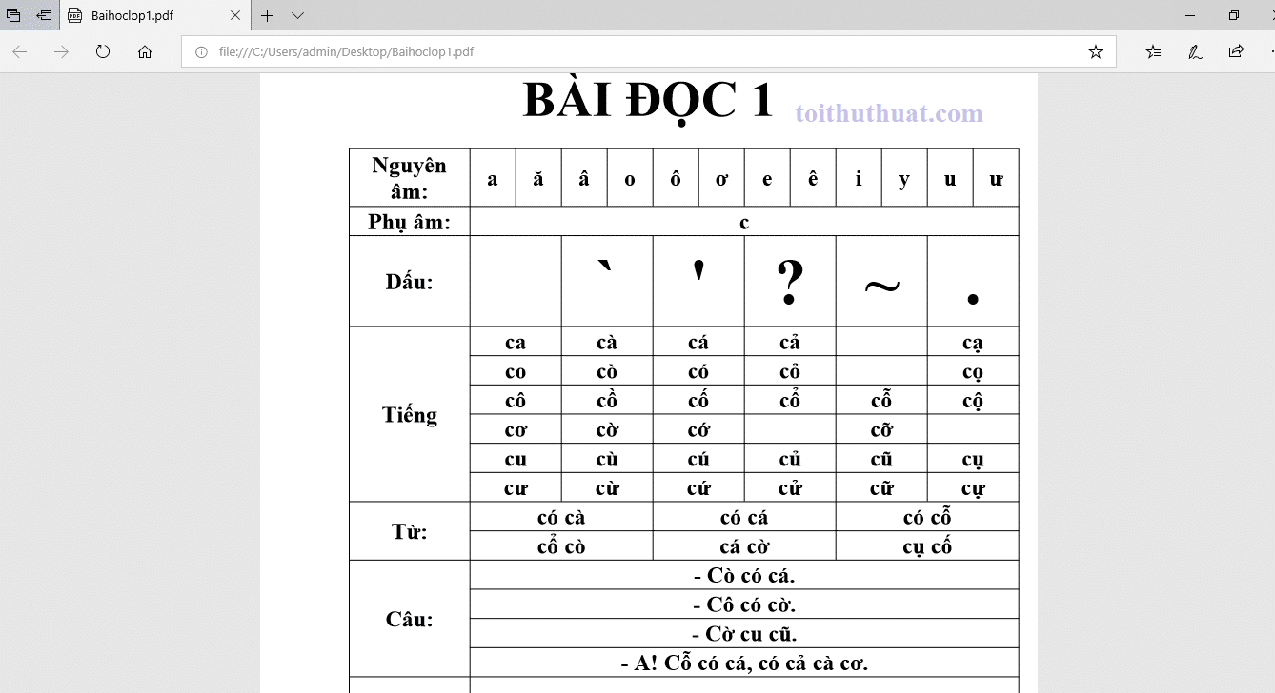The image size is (1275, 693).
Task: Click the consonant cell 'c'
Action: (744, 222)
